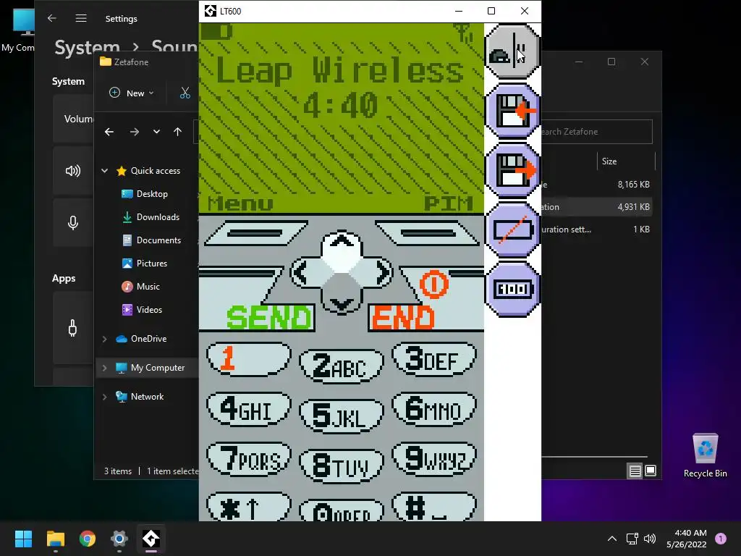This screenshot has height=556, width=741.
Task: Open Settings hamburger navigation menu
Action: pyautogui.click(x=81, y=18)
